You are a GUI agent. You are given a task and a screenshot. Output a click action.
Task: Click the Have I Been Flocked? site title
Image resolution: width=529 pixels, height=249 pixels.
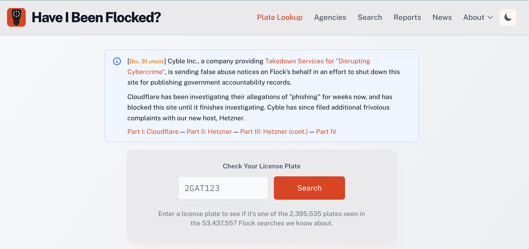tap(96, 17)
